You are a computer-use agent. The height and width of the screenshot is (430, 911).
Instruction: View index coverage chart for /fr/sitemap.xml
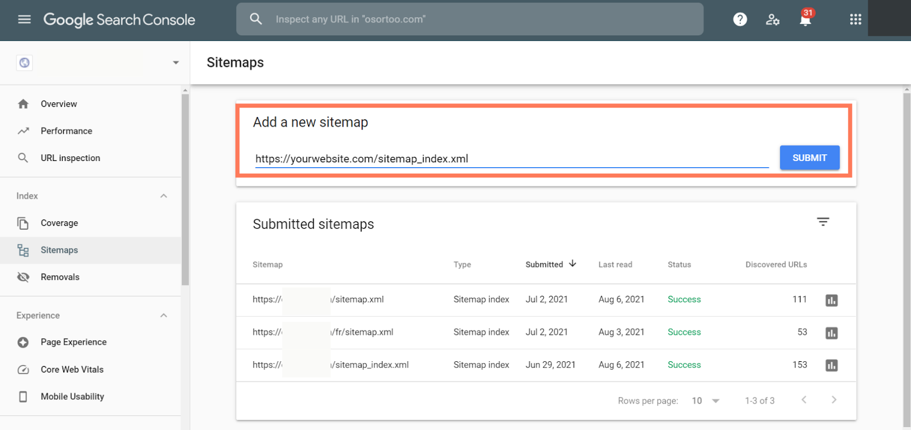(831, 333)
